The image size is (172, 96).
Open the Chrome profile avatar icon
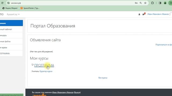click(165, 3)
